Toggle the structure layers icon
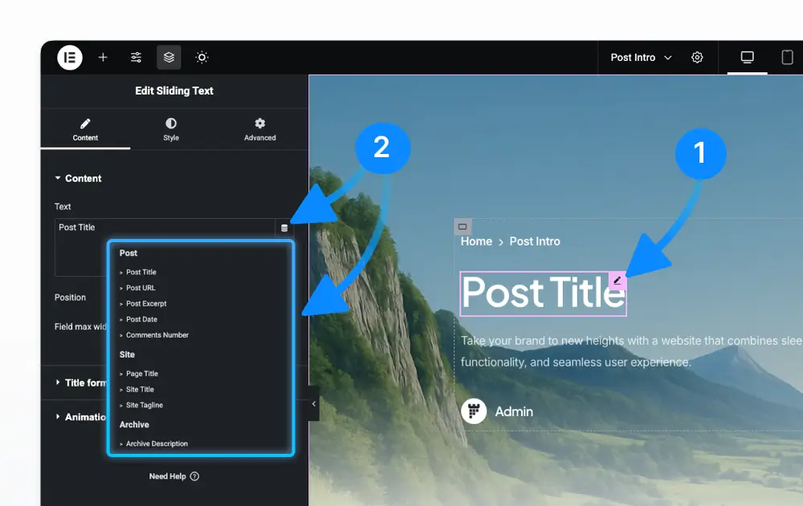 click(x=169, y=57)
